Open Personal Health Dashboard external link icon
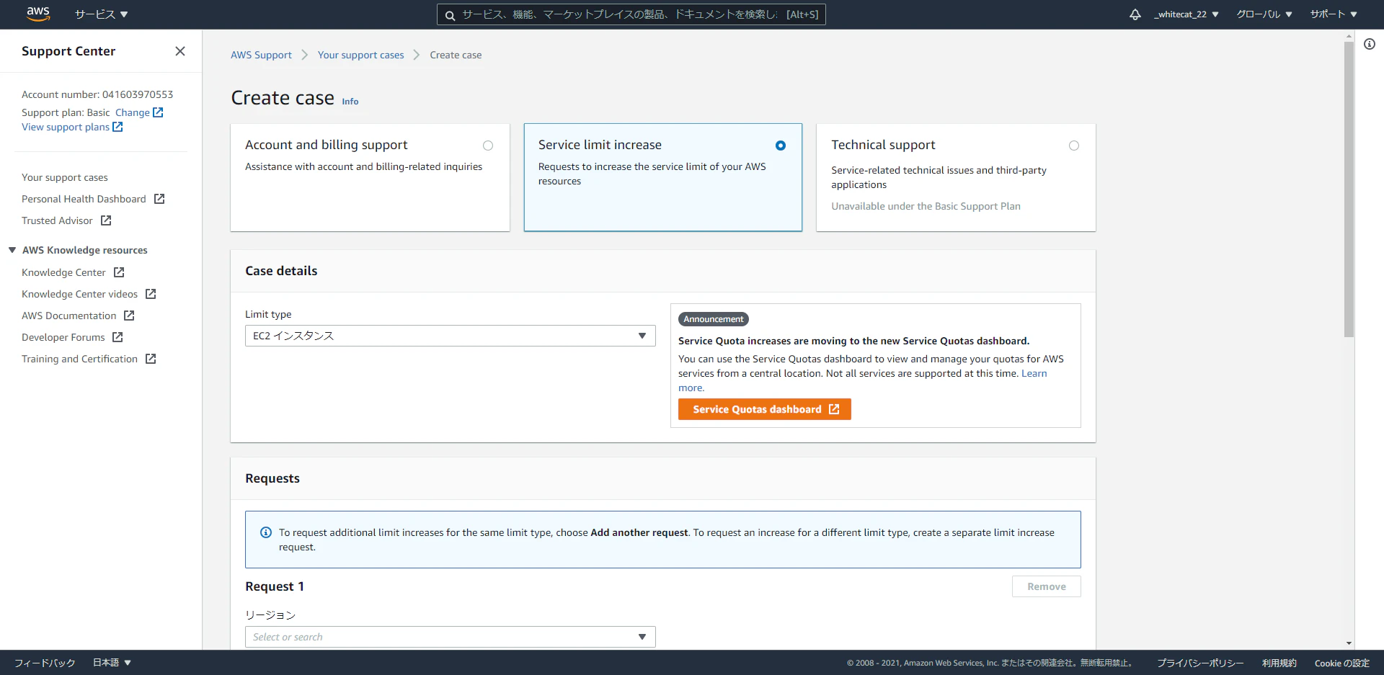 (159, 199)
